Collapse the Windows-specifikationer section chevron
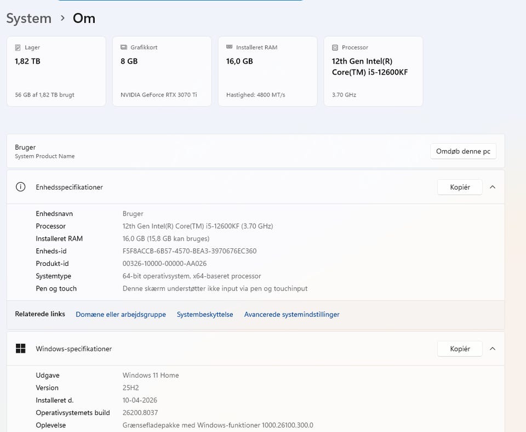Image resolution: width=526 pixels, height=432 pixels. tap(492, 349)
